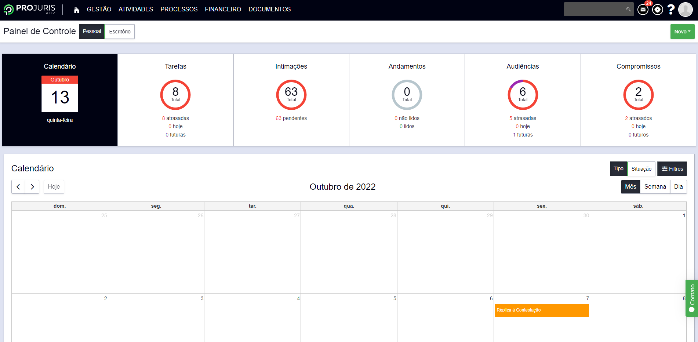Open the 0 hoje tarefas link
Image resolution: width=698 pixels, height=342 pixels.
pos(175,126)
